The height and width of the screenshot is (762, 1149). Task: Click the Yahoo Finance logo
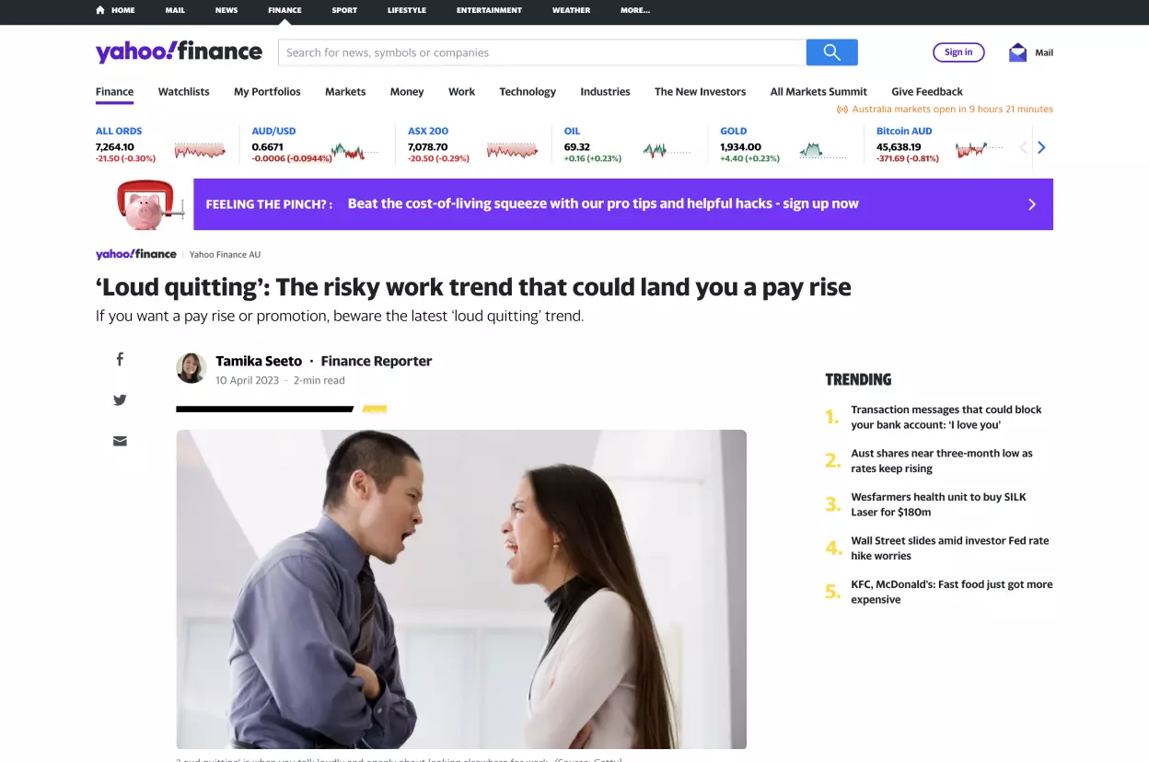[x=179, y=52]
